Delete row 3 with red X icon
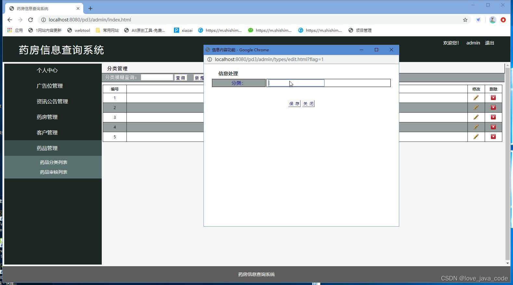This screenshot has height=285, width=513. tap(493, 117)
